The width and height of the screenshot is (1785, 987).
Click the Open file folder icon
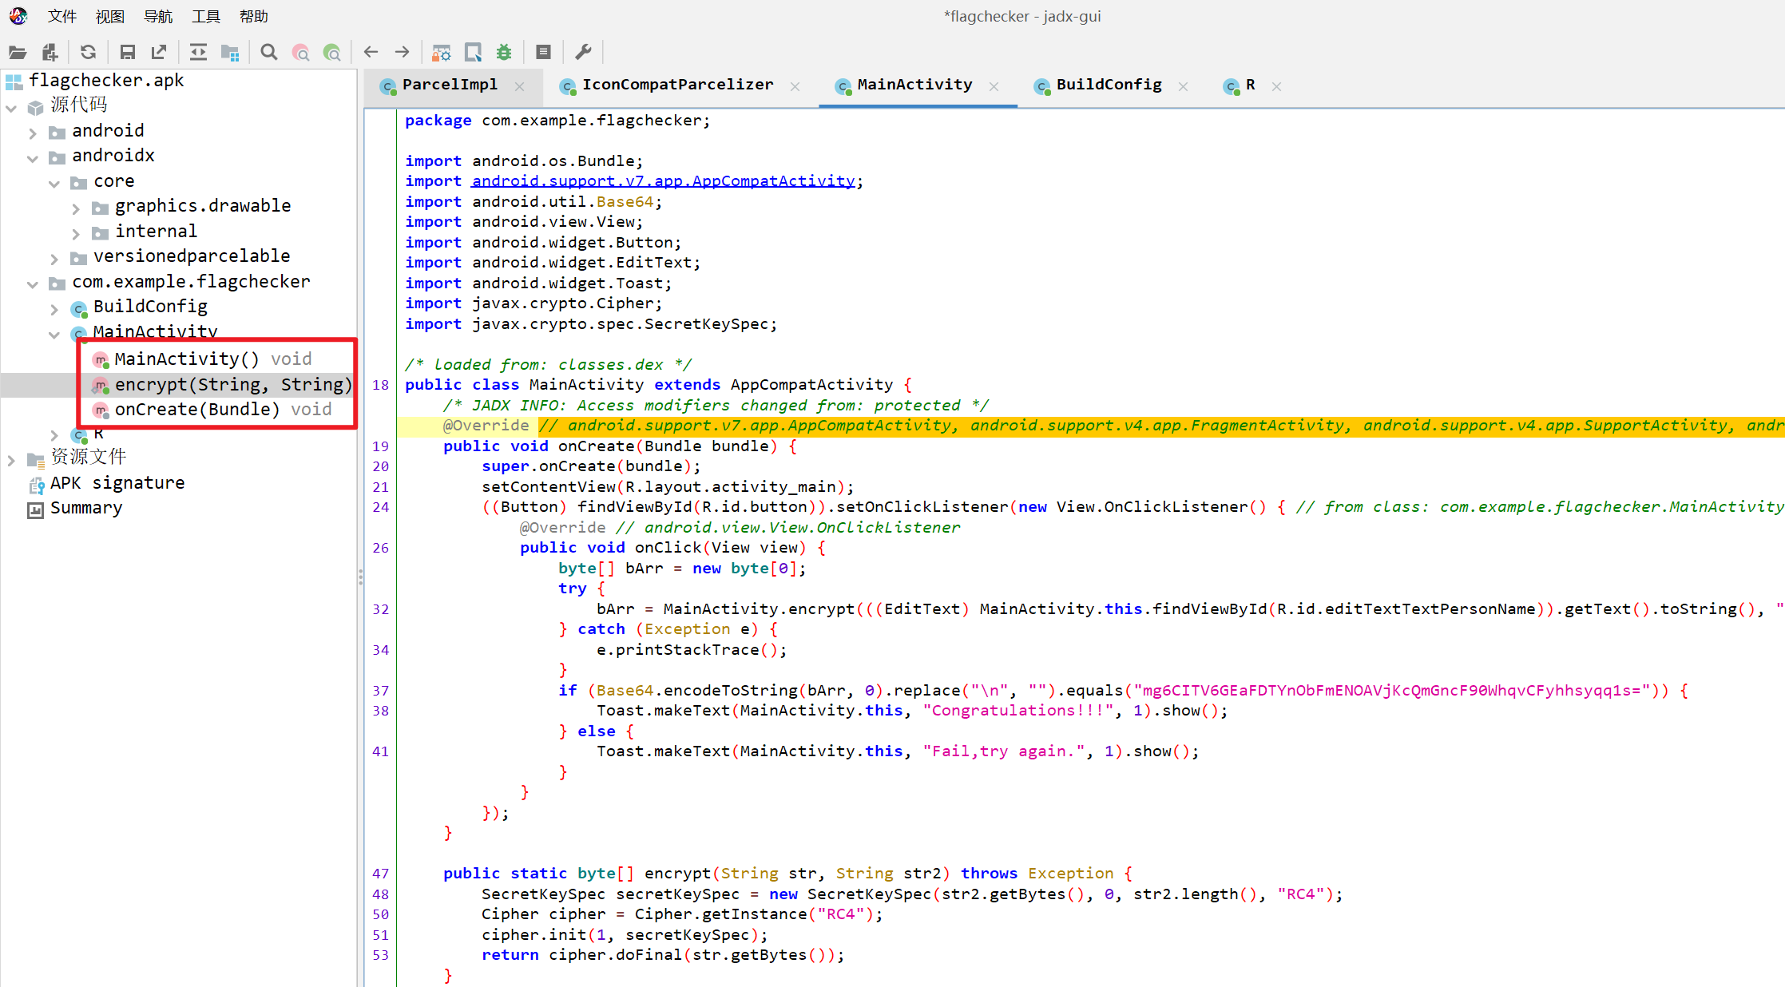[18, 53]
